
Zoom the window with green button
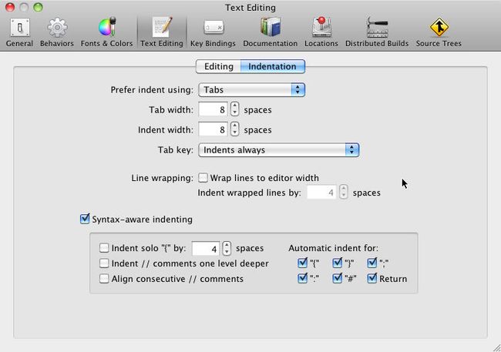[38, 8]
